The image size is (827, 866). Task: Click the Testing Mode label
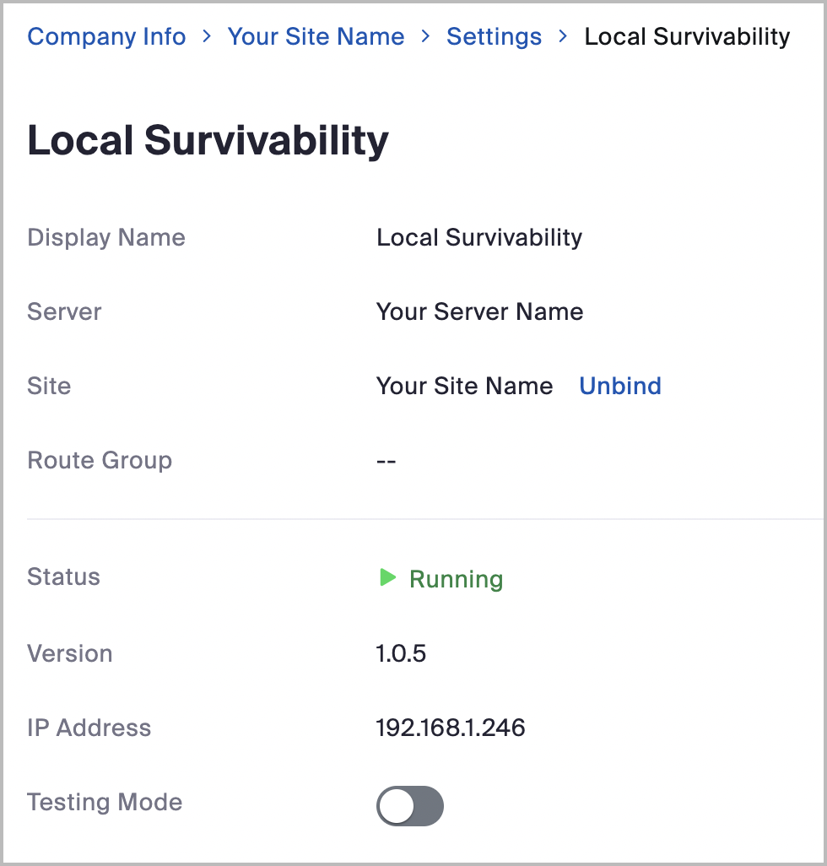tap(105, 802)
